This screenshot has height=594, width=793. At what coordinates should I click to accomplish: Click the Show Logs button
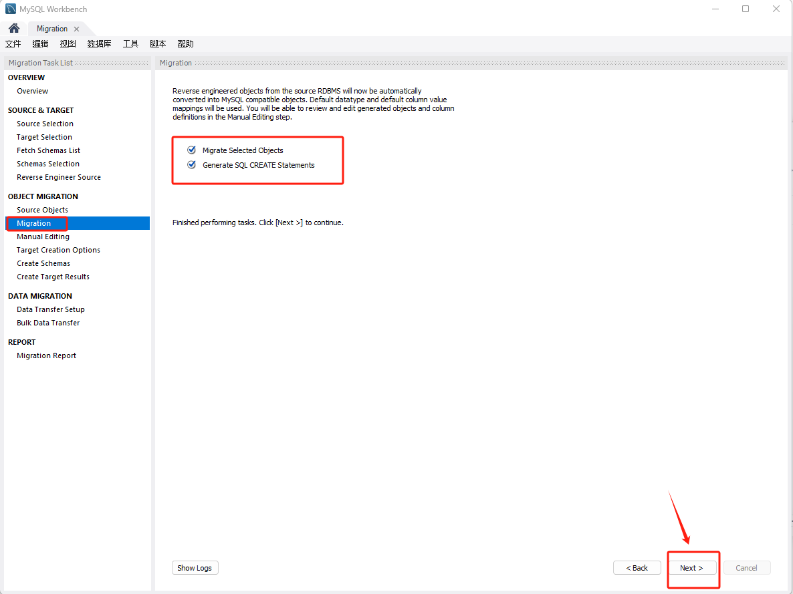pyautogui.click(x=195, y=568)
